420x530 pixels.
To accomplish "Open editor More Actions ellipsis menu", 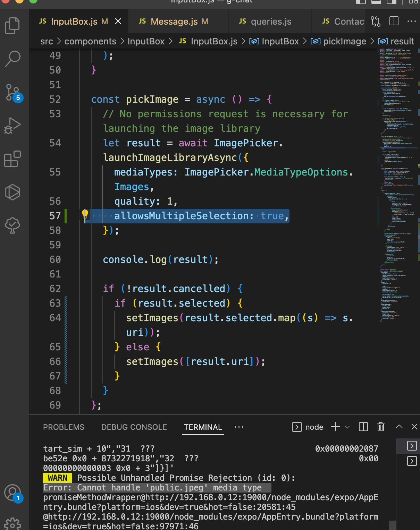I will click(412, 21).
